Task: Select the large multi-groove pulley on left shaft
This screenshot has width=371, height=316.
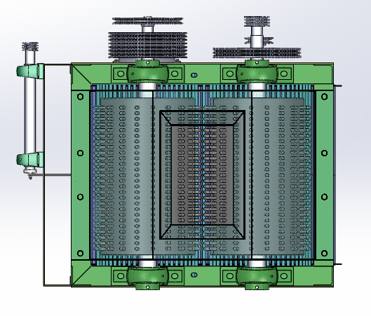Action: coord(148,45)
